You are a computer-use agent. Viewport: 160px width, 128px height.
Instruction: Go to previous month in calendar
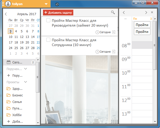click(6, 14)
